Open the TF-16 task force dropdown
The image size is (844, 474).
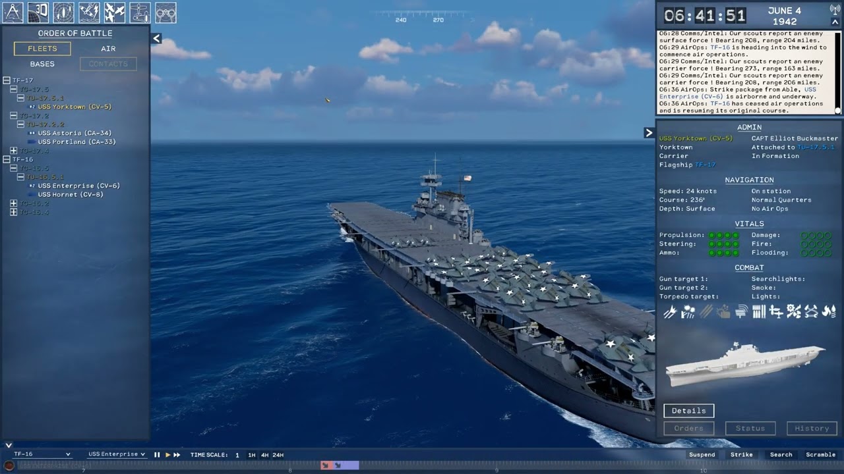[x=42, y=454]
